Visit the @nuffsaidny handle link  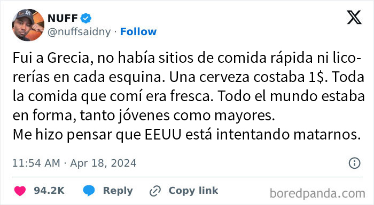click(79, 32)
